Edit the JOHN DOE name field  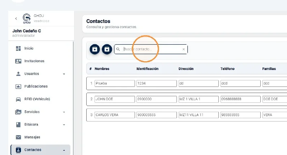click(x=115, y=99)
